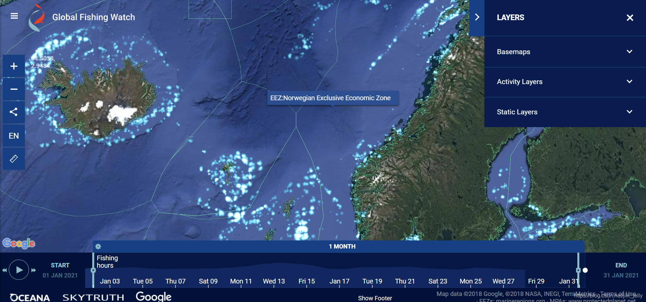The width and height of the screenshot is (646, 302).
Task: Click Mon 25 on the timeline
Action: [471, 281]
